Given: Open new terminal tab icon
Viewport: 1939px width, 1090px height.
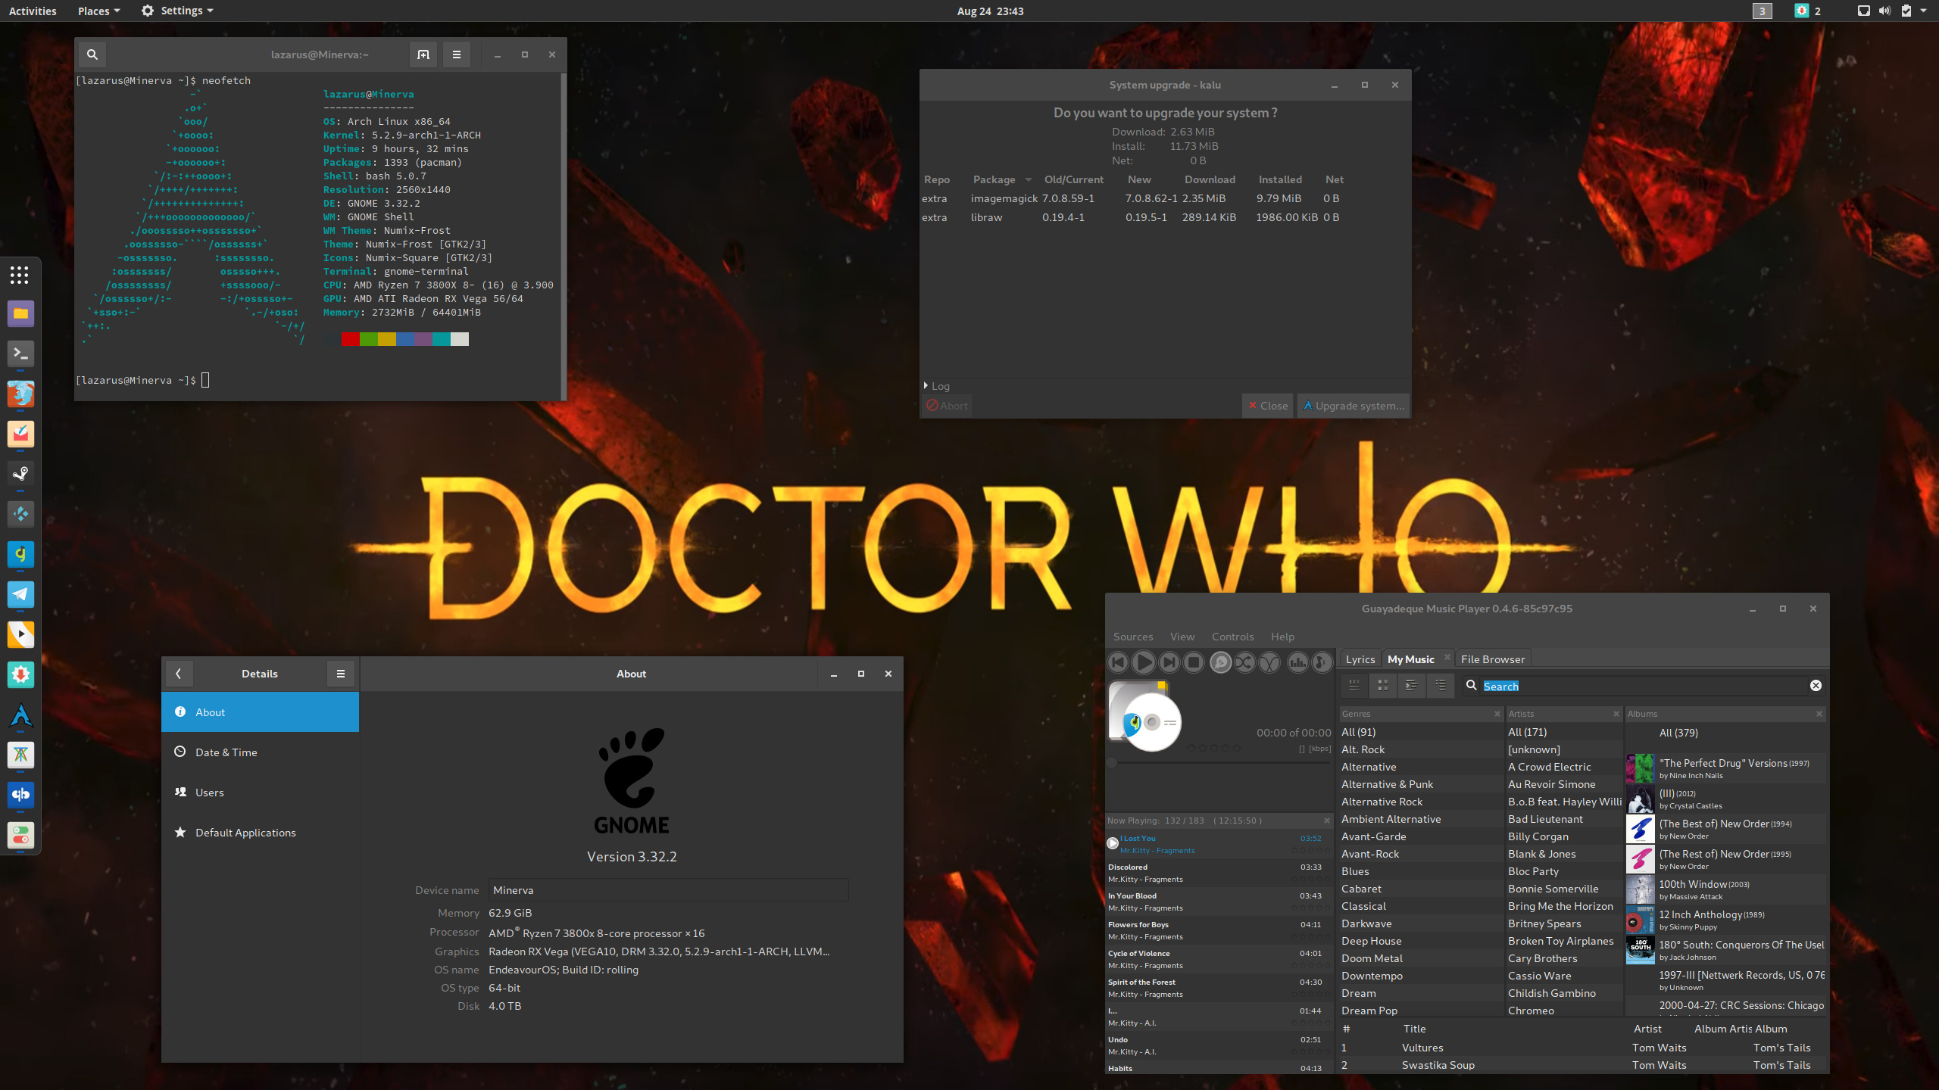Looking at the screenshot, I should click(x=423, y=54).
